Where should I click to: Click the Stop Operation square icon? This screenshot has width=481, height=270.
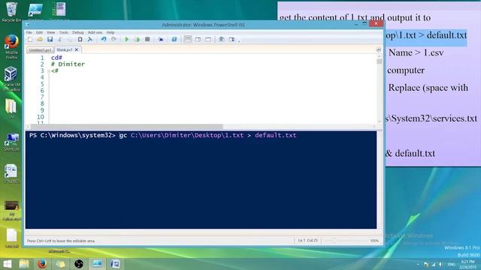click(147, 39)
